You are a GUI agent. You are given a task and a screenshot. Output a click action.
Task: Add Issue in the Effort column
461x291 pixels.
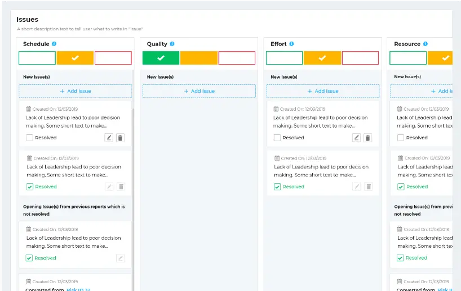pyautogui.click(x=323, y=91)
